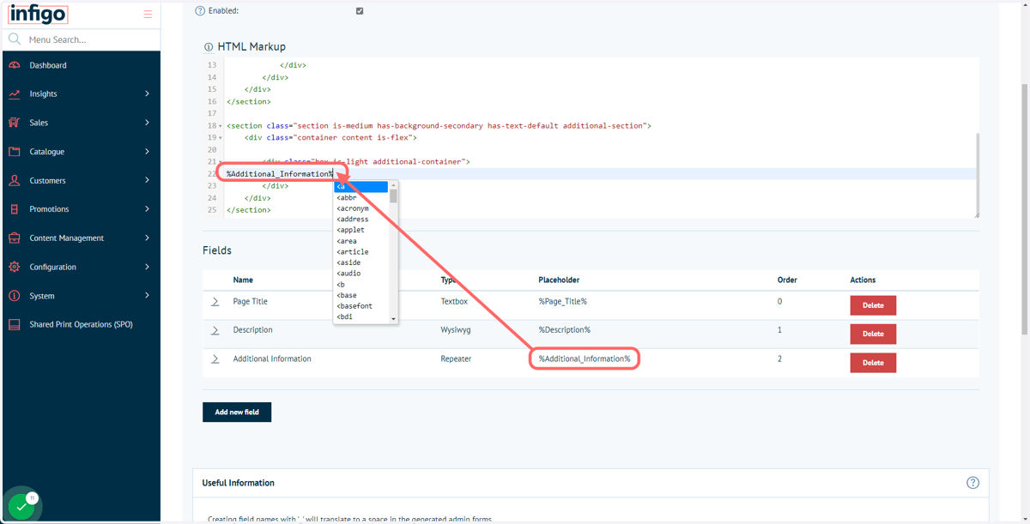Click the menu search magnifier icon
Screen dimensions: 1030x524
coord(15,39)
